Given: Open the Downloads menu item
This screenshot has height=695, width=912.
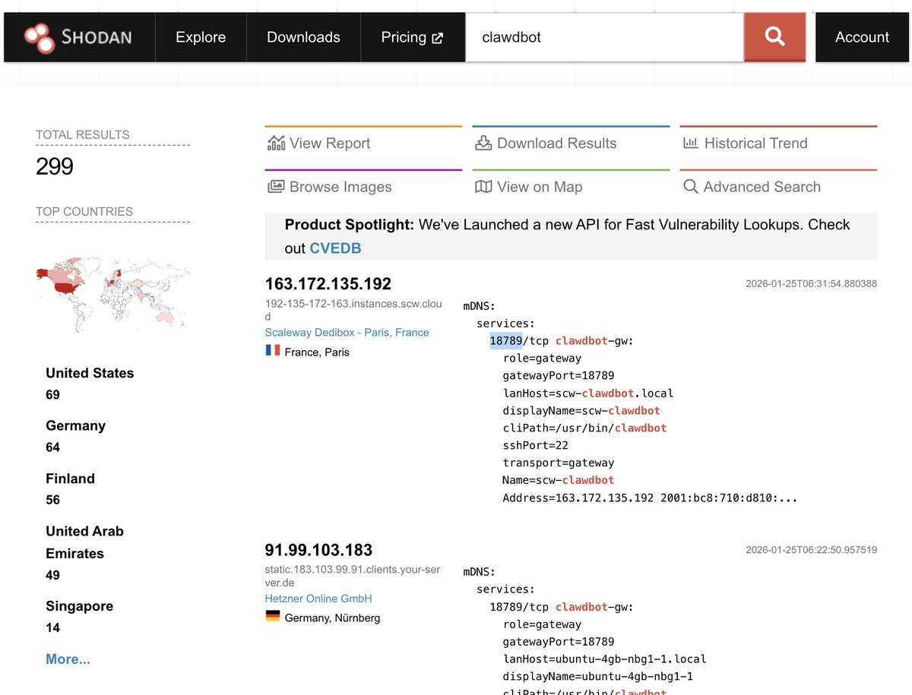Looking at the screenshot, I should point(303,37).
